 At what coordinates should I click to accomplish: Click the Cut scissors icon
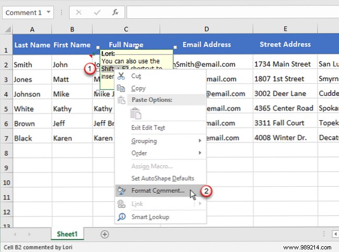[x=121, y=76]
